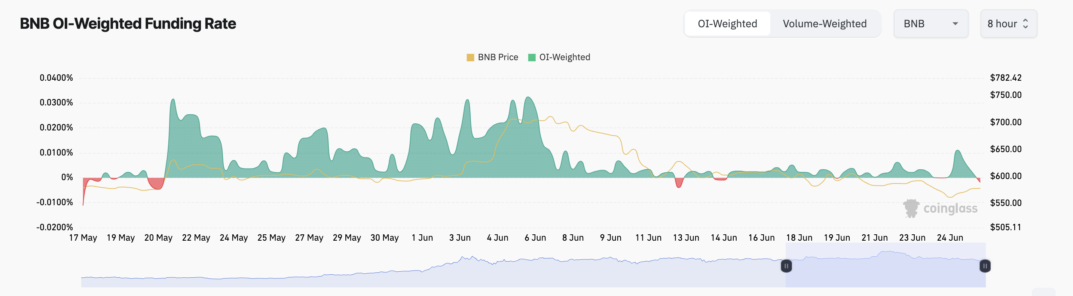Image resolution: width=1073 pixels, height=296 pixels.
Task: Click the "16 Jun" date label
Action: (761, 238)
